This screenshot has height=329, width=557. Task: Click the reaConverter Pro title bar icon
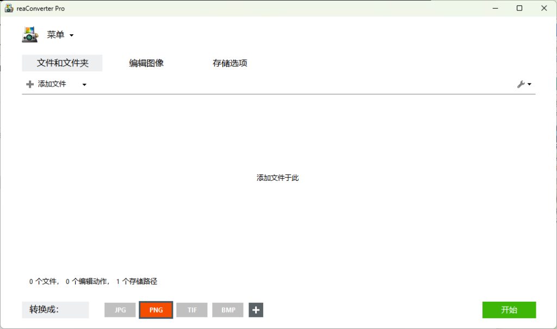8,8
